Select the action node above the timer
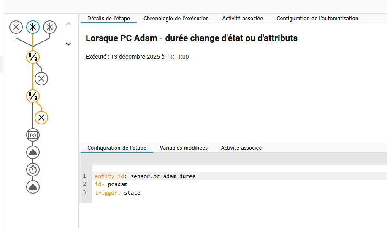387x228 pixels. [33, 152]
